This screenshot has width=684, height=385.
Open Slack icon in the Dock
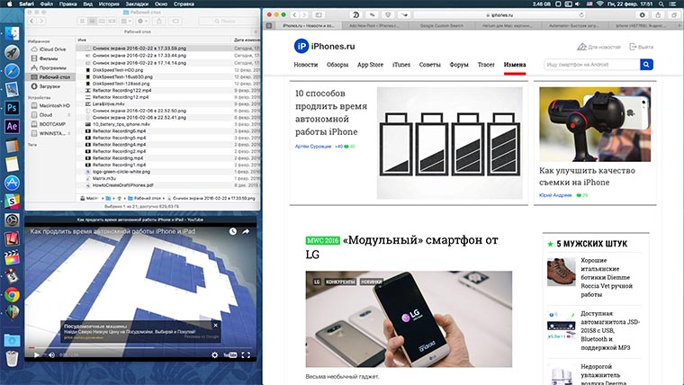coord(12,201)
